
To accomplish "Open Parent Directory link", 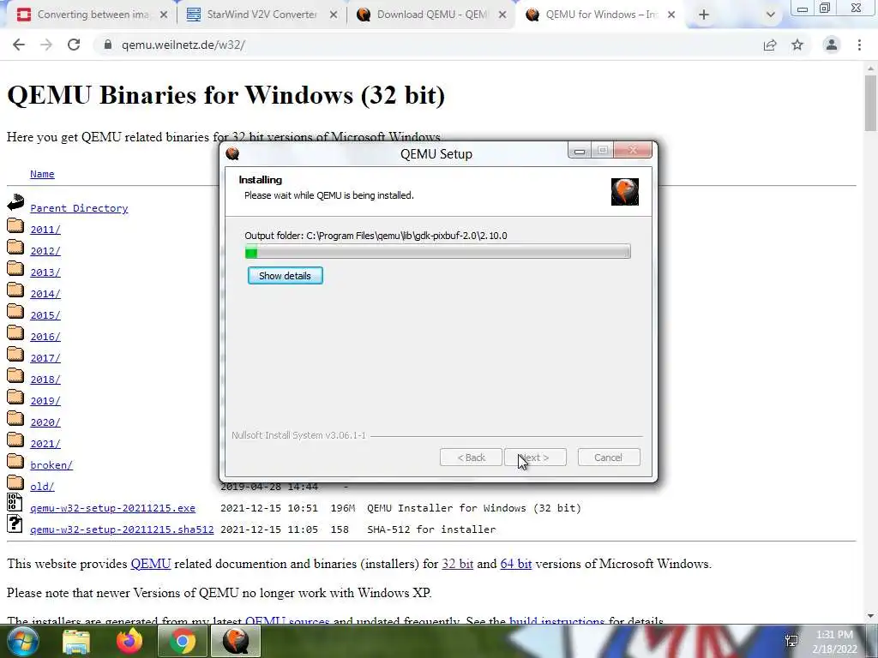I will point(79,208).
